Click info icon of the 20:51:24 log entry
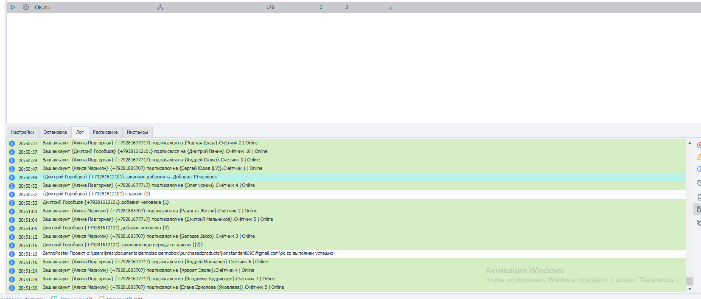 (12, 271)
